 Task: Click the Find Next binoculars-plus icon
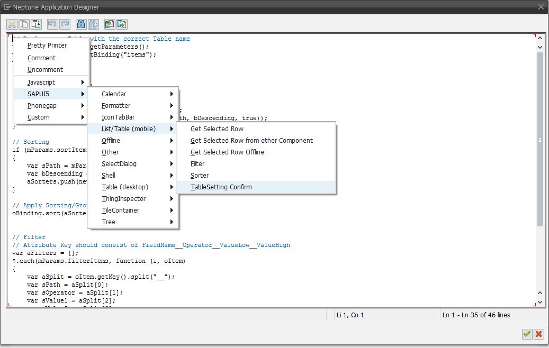(93, 24)
